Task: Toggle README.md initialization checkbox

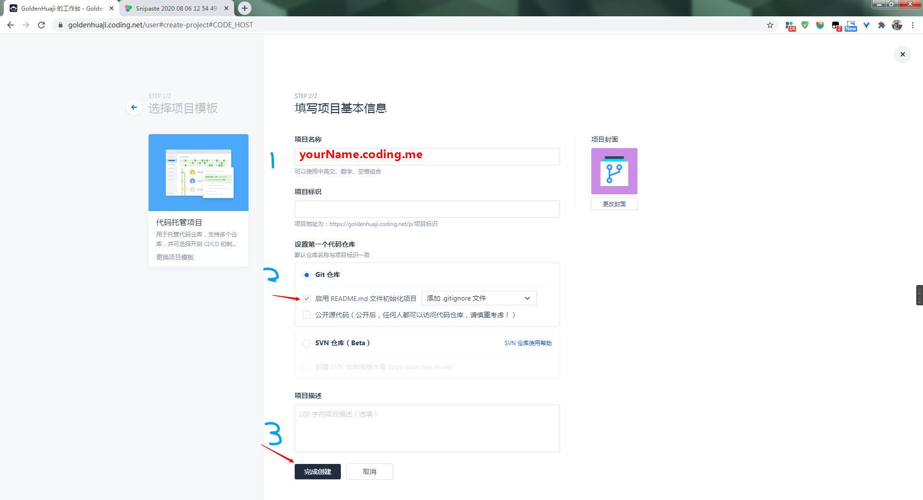Action: pyautogui.click(x=307, y=299)
